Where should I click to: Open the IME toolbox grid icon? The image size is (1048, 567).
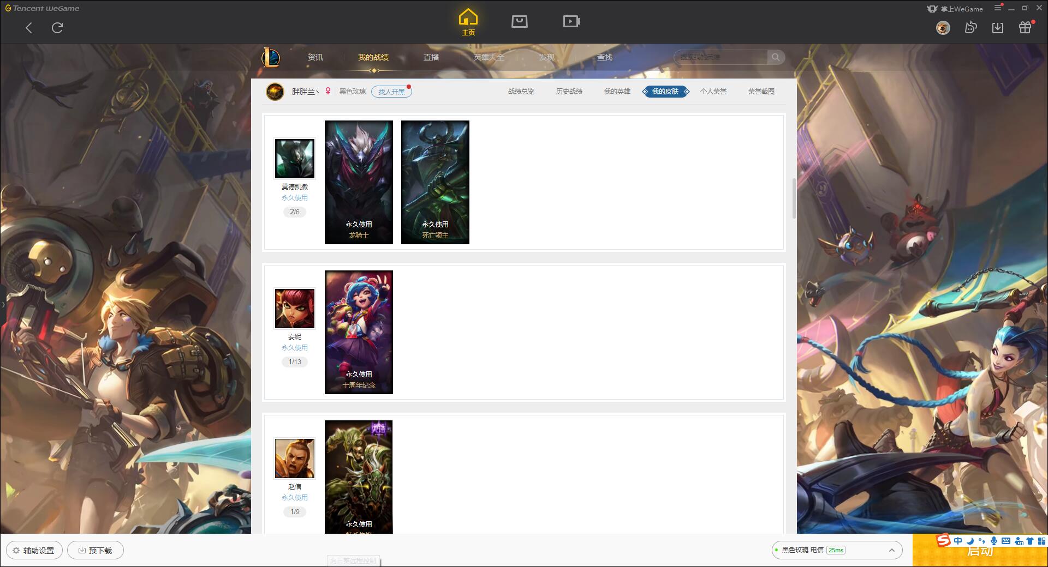pyautogui.click(x=1041, y=541)
